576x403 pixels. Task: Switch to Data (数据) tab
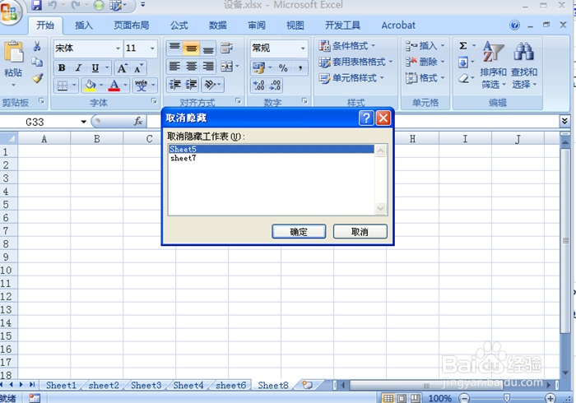pos(218,25)
